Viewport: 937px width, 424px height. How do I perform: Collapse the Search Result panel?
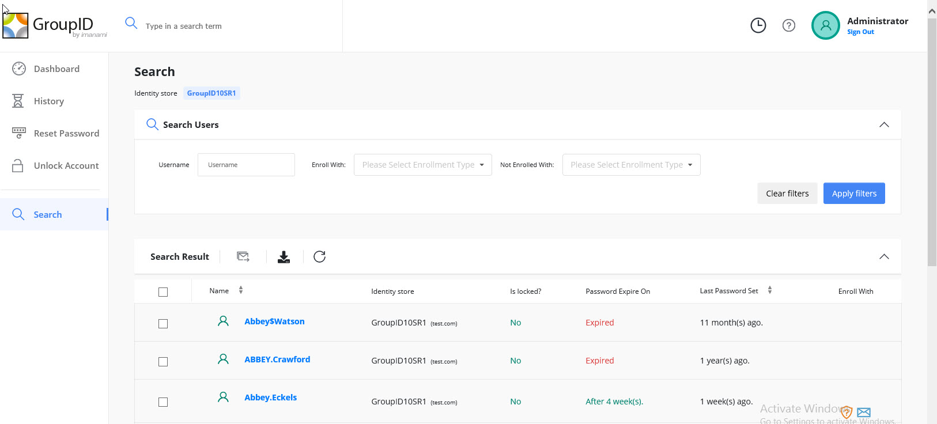(x=884, y=256)
